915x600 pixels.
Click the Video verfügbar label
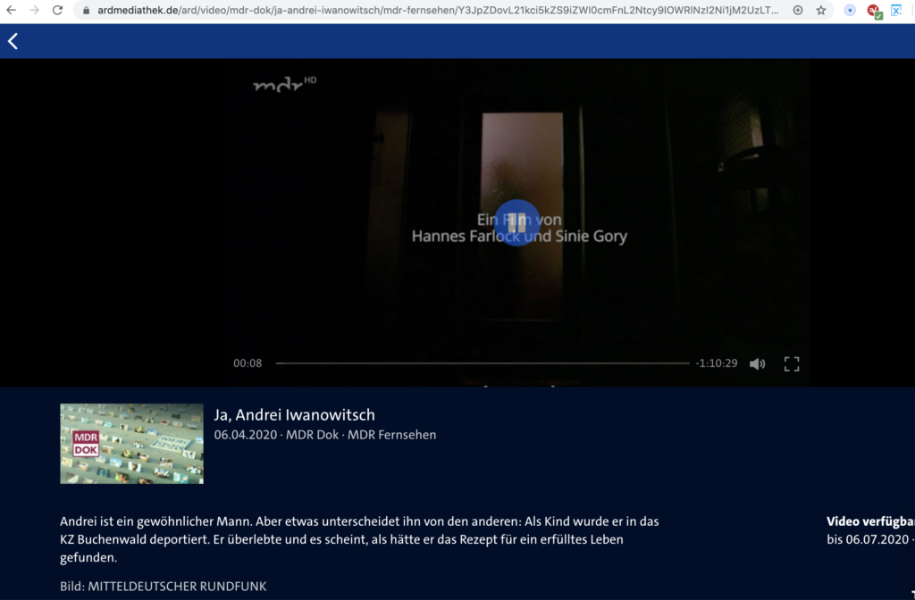(x=870, y=521)
